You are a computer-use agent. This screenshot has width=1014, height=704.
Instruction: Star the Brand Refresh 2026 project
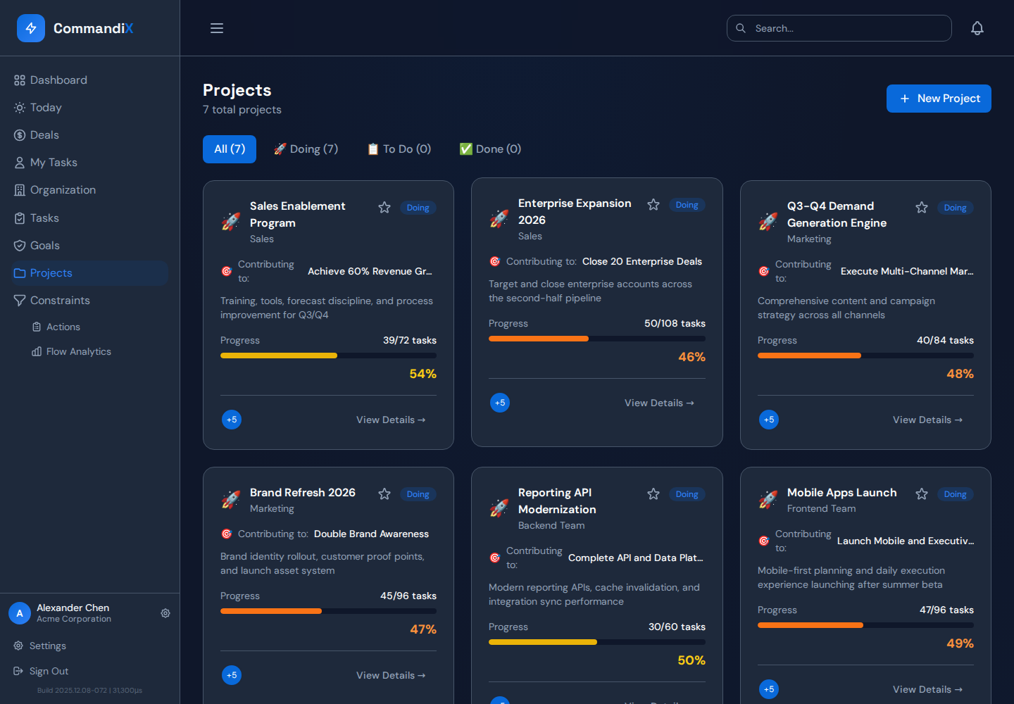click(x=384, y=494)
